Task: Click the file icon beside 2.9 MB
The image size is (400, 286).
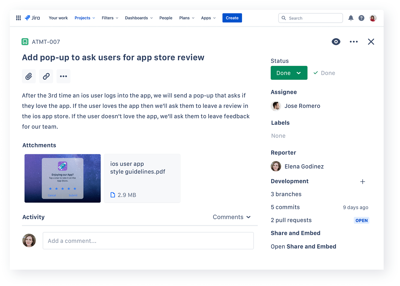Action: [113, 195]
